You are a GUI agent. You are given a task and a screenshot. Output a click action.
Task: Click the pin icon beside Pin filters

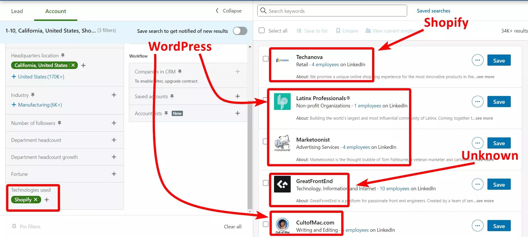coord(14,226)
